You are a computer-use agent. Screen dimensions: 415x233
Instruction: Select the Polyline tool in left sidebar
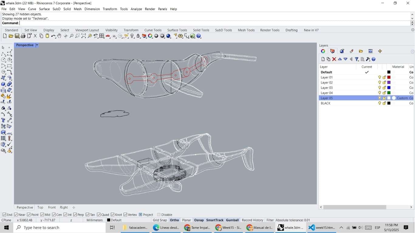(x=3, y=54)
